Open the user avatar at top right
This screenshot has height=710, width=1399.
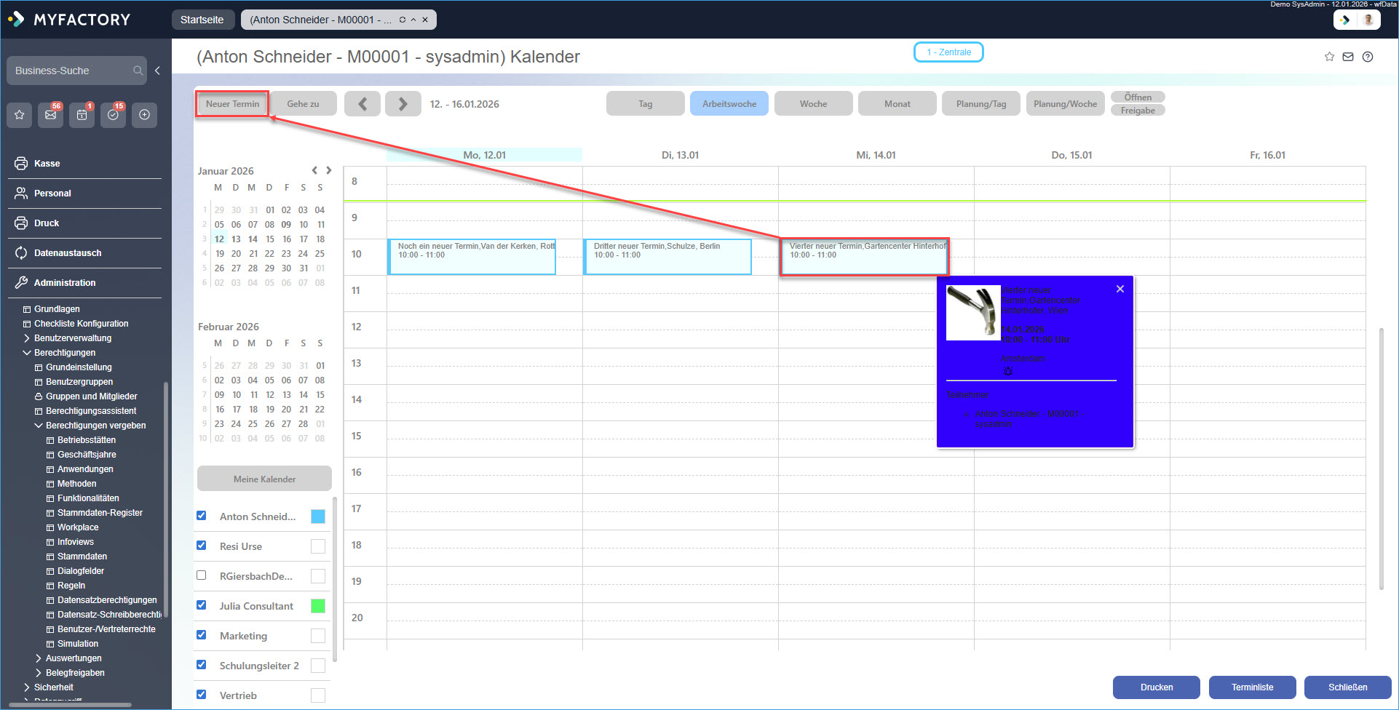point(1368,20)
